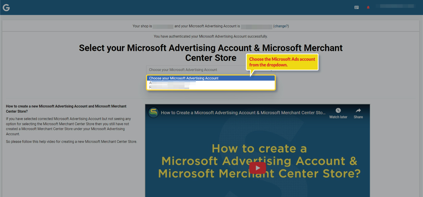Pick the dropdown option starting with R
This screenshot has width=423, height=197.
click(x=211, y=87)
